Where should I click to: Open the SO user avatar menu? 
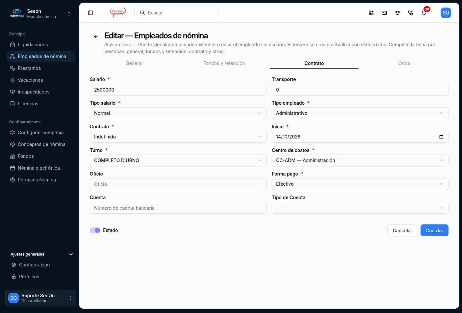pyautogui.click(x=446, y=13)
